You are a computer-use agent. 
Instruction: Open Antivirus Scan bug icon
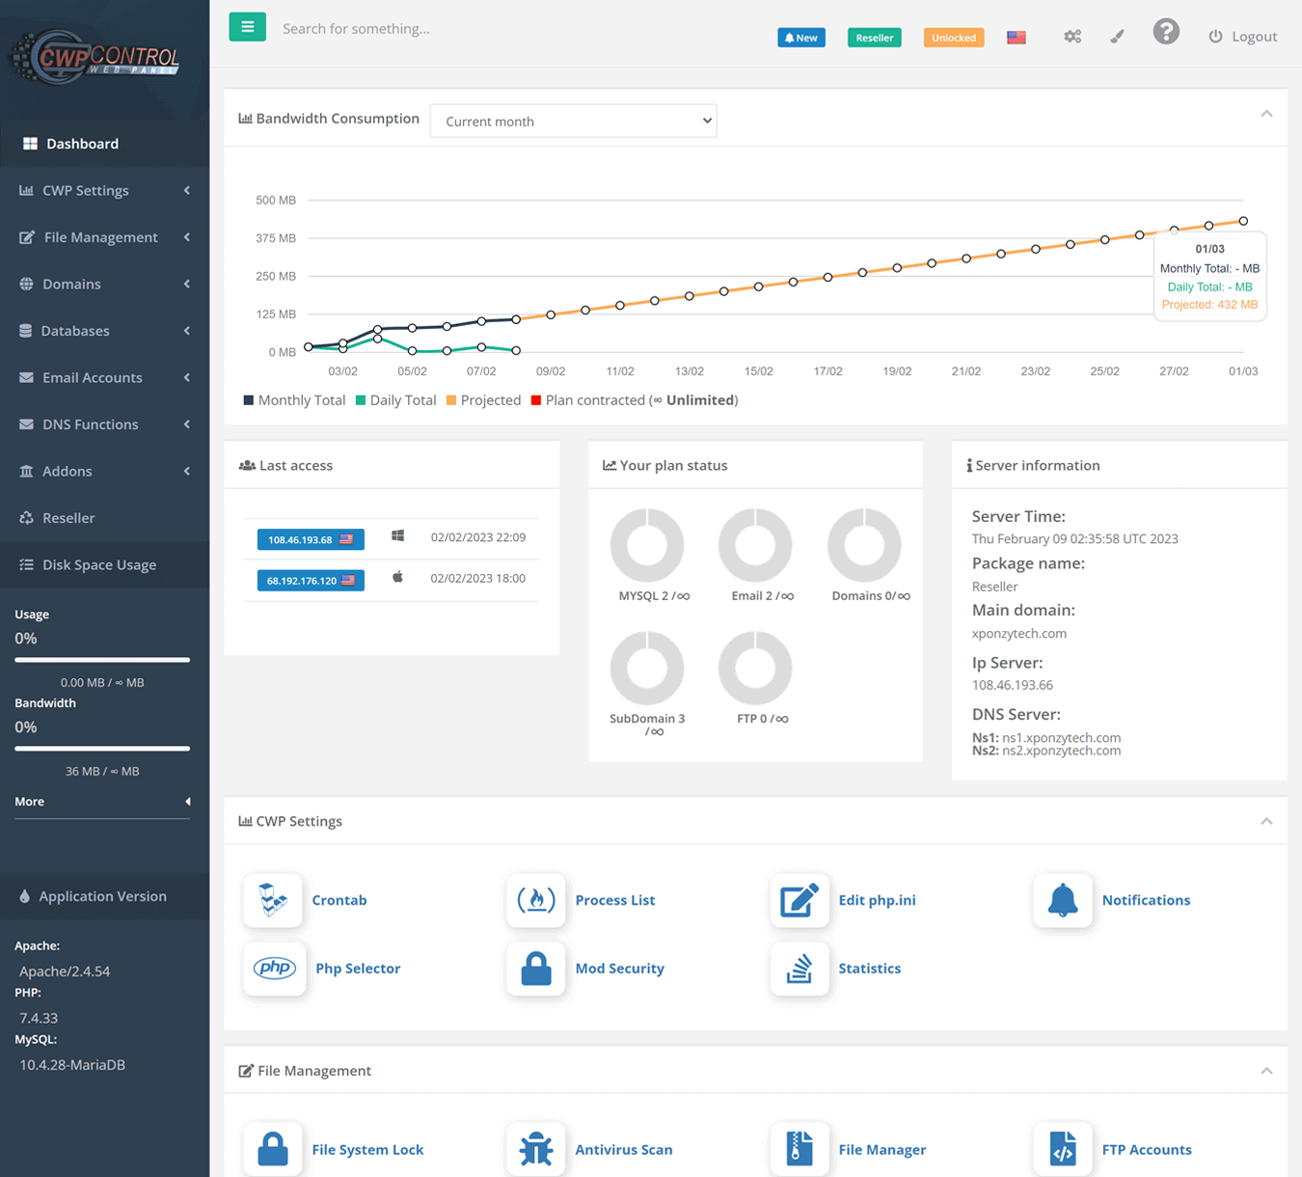click(x=535, y=1149)
